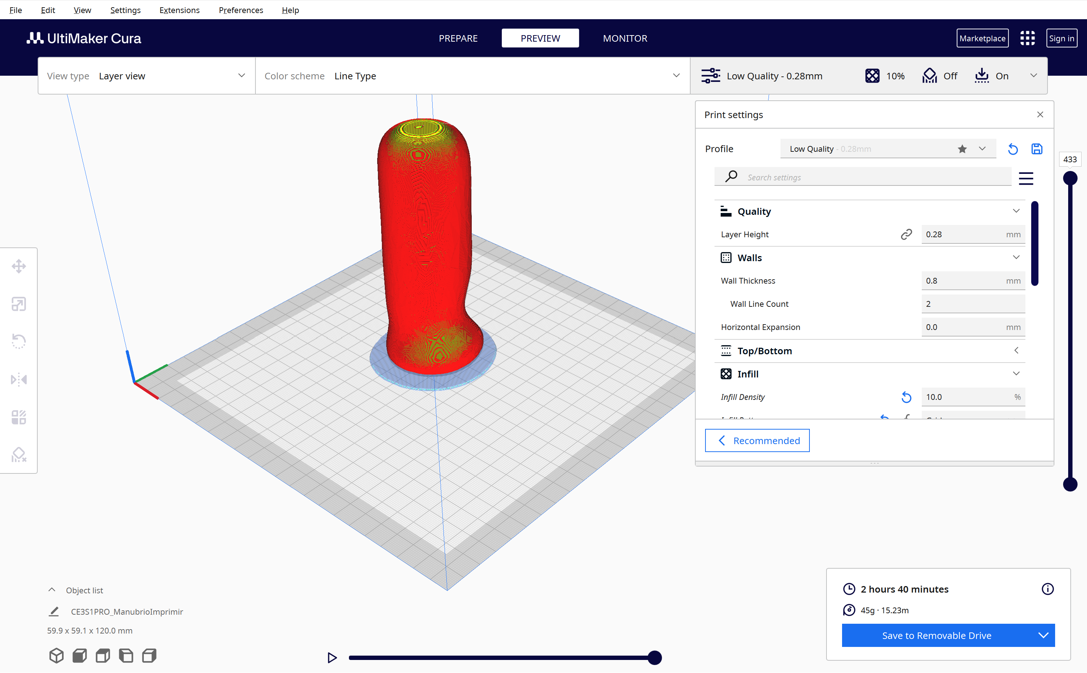Switch to right side camera view cube
Viewport: 1087px width, 673px height.
(149, 655)
